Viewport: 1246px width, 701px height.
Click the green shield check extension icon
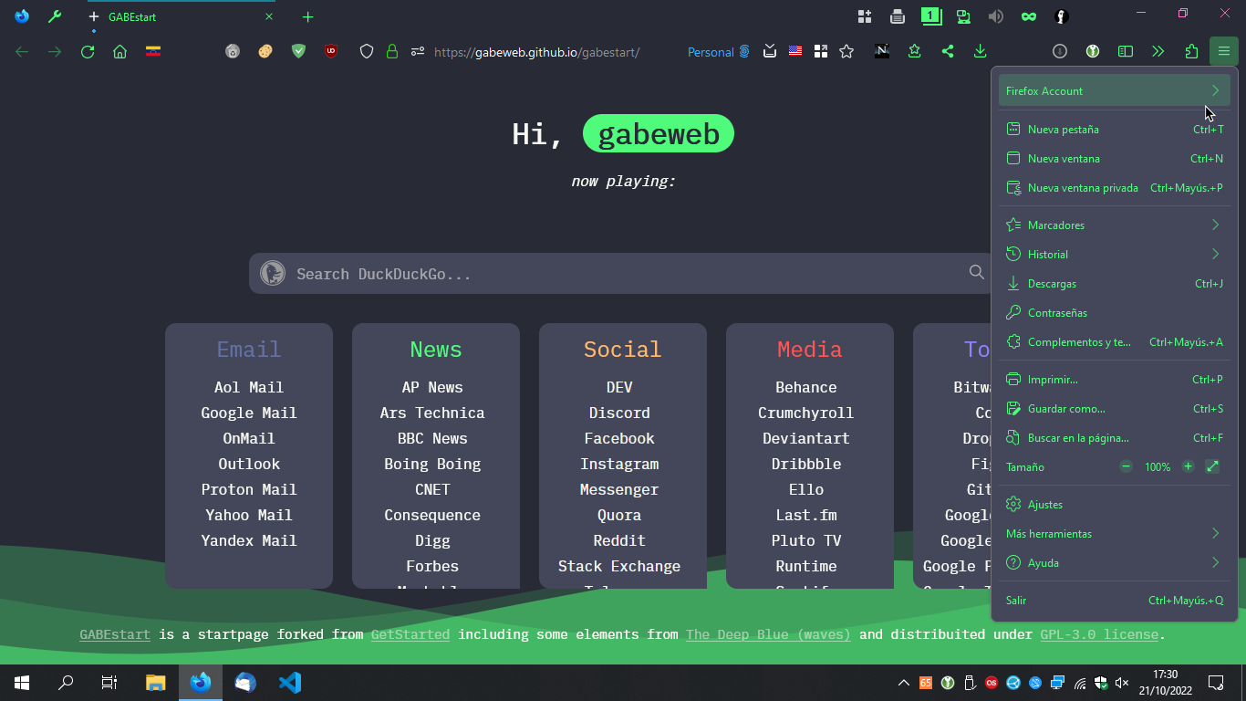point(298,52)
